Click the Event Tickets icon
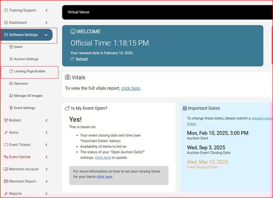 pyautogui.click(x=6, y=145)
